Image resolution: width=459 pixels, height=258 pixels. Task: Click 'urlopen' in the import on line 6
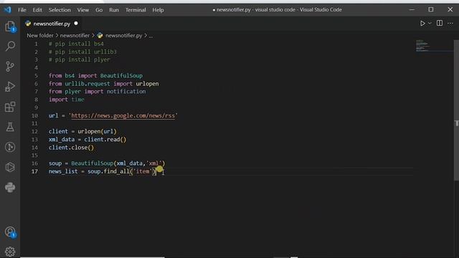(x=147, y=84)
